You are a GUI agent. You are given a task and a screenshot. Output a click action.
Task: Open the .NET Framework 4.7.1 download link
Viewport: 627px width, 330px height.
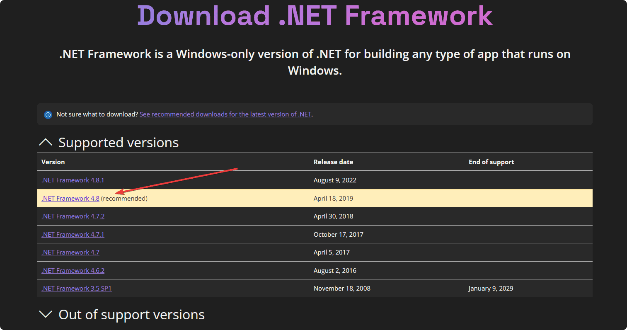point(73,234)
